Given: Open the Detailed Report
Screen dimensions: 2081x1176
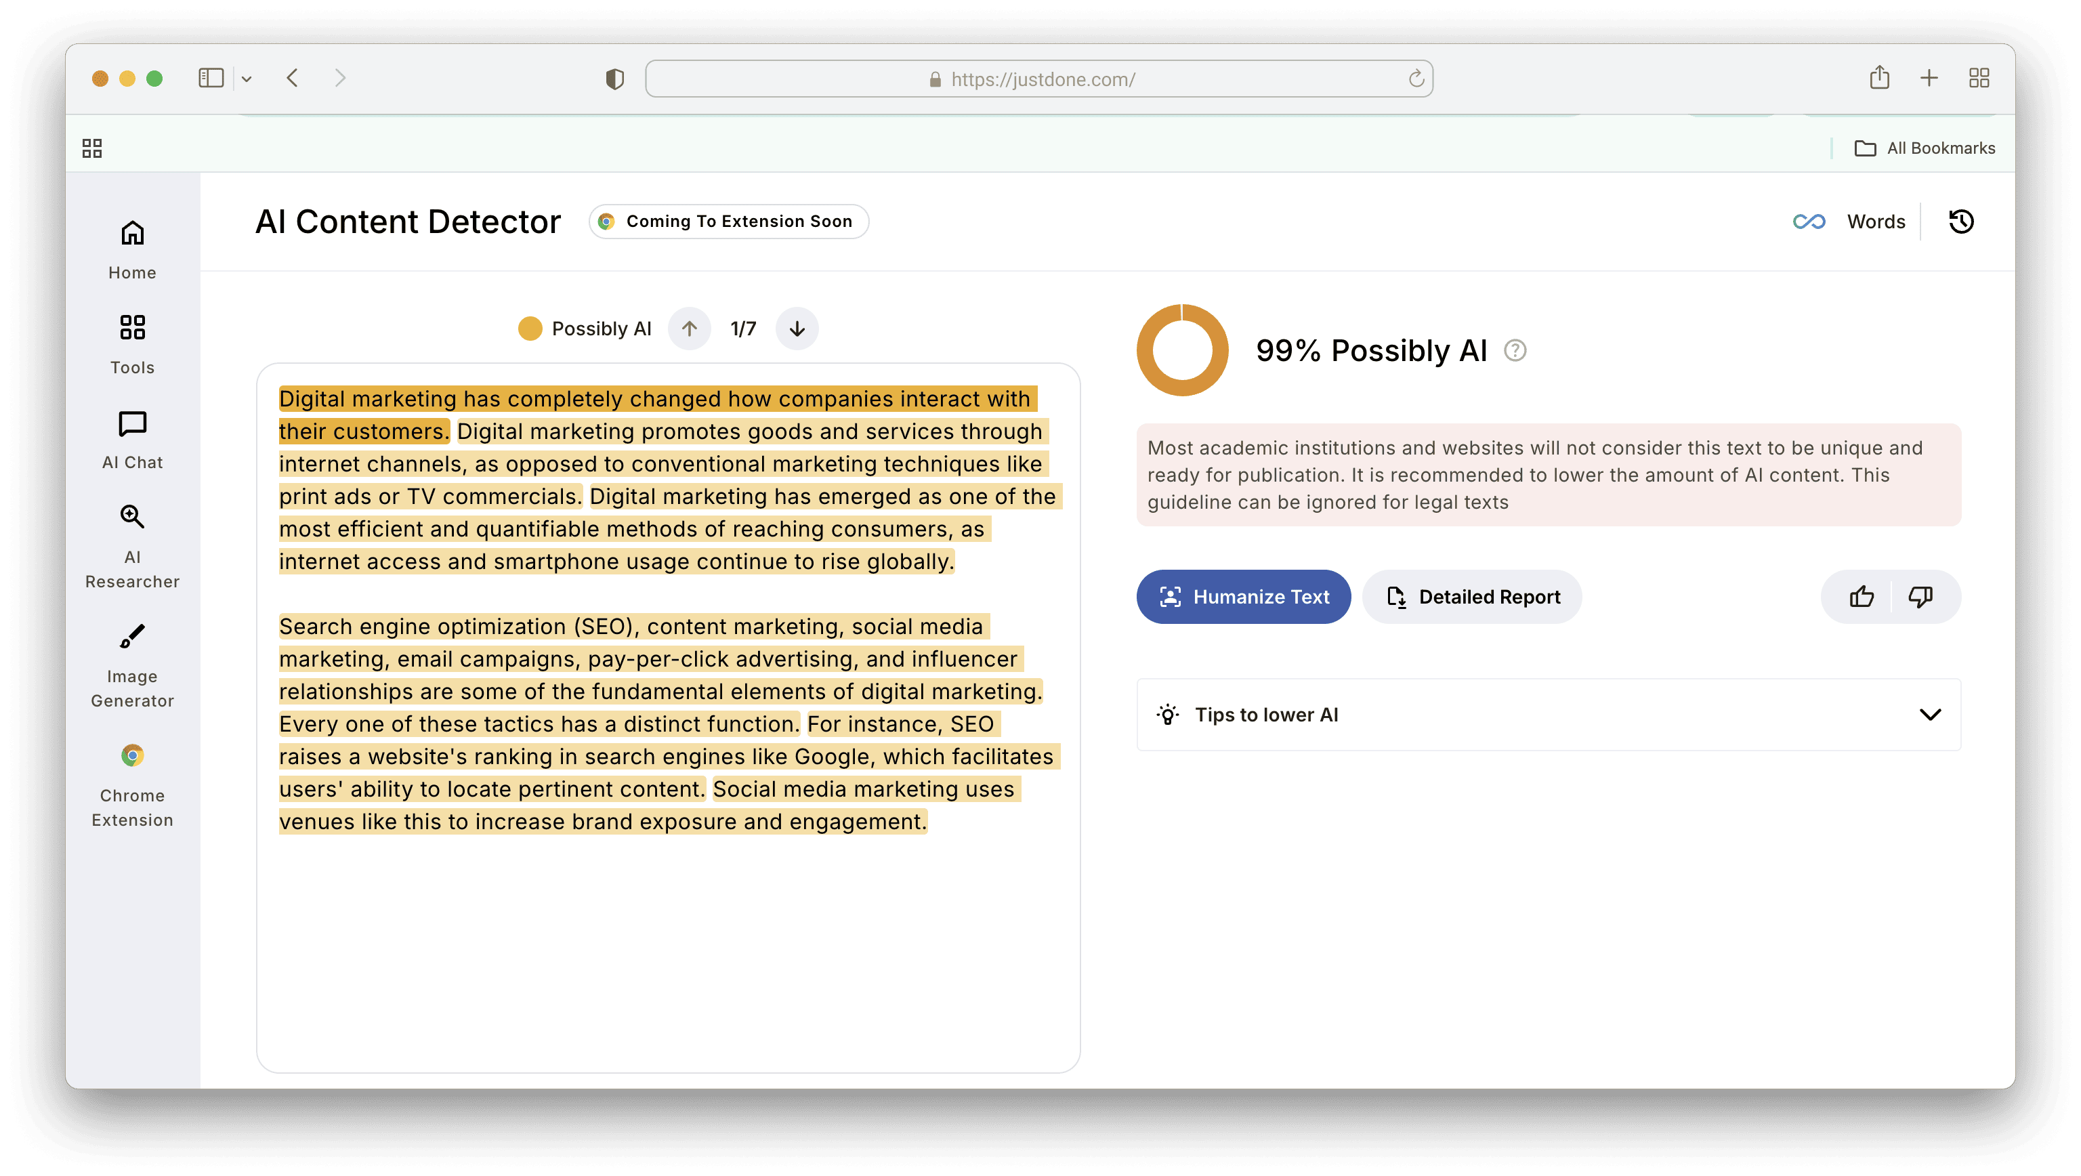Looking at the screenshot, I should [x=1472, y=597].
